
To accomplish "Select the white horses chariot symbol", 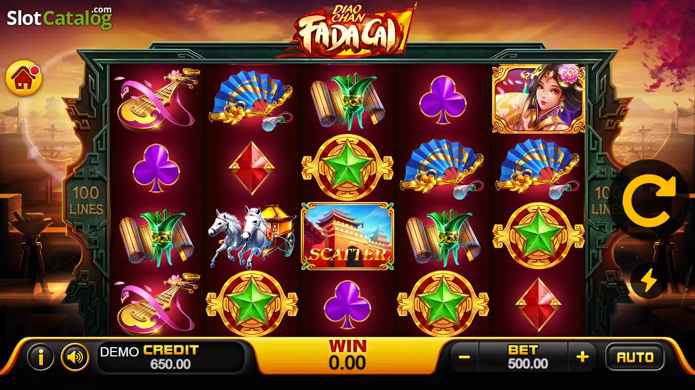I will click(251, 236).
